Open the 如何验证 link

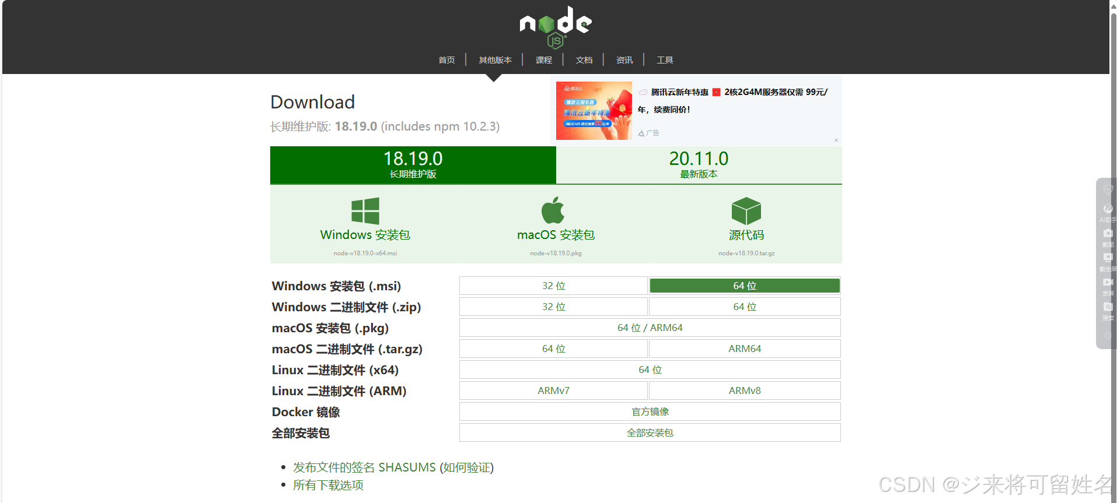(467, 467)
